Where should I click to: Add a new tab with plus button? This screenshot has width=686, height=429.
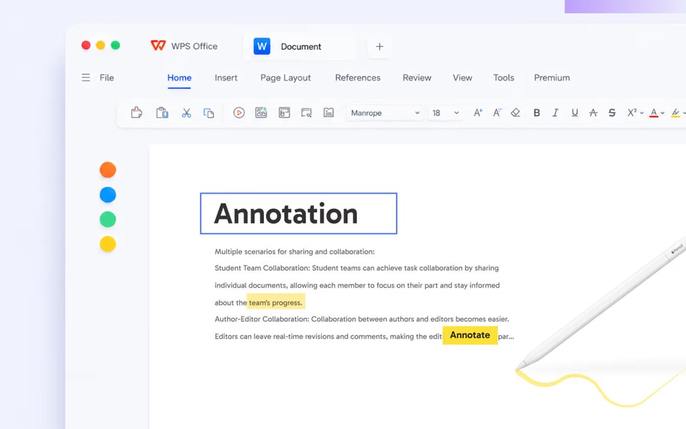379,46
